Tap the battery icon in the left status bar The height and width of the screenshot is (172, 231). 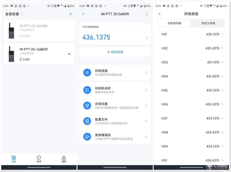[x=68, y=6]
